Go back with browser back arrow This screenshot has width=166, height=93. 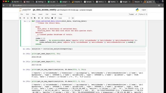4,5
